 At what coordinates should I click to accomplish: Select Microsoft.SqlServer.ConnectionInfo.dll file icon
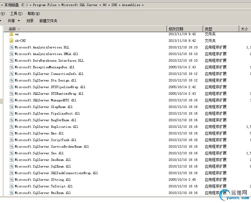11,74
